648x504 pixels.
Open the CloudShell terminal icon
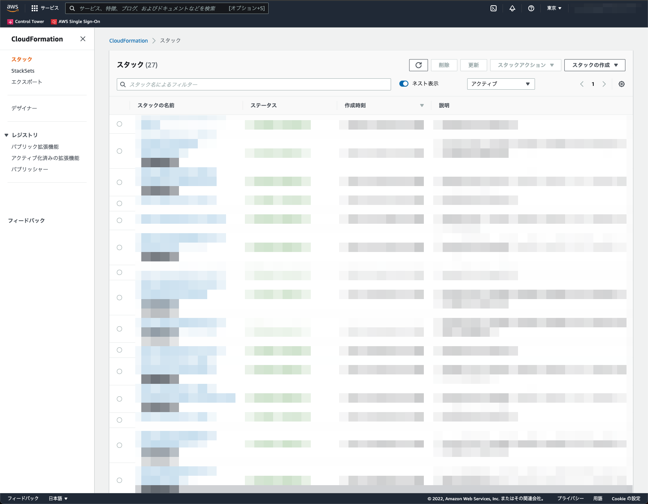pyautogui.click(x=494, y=8)
